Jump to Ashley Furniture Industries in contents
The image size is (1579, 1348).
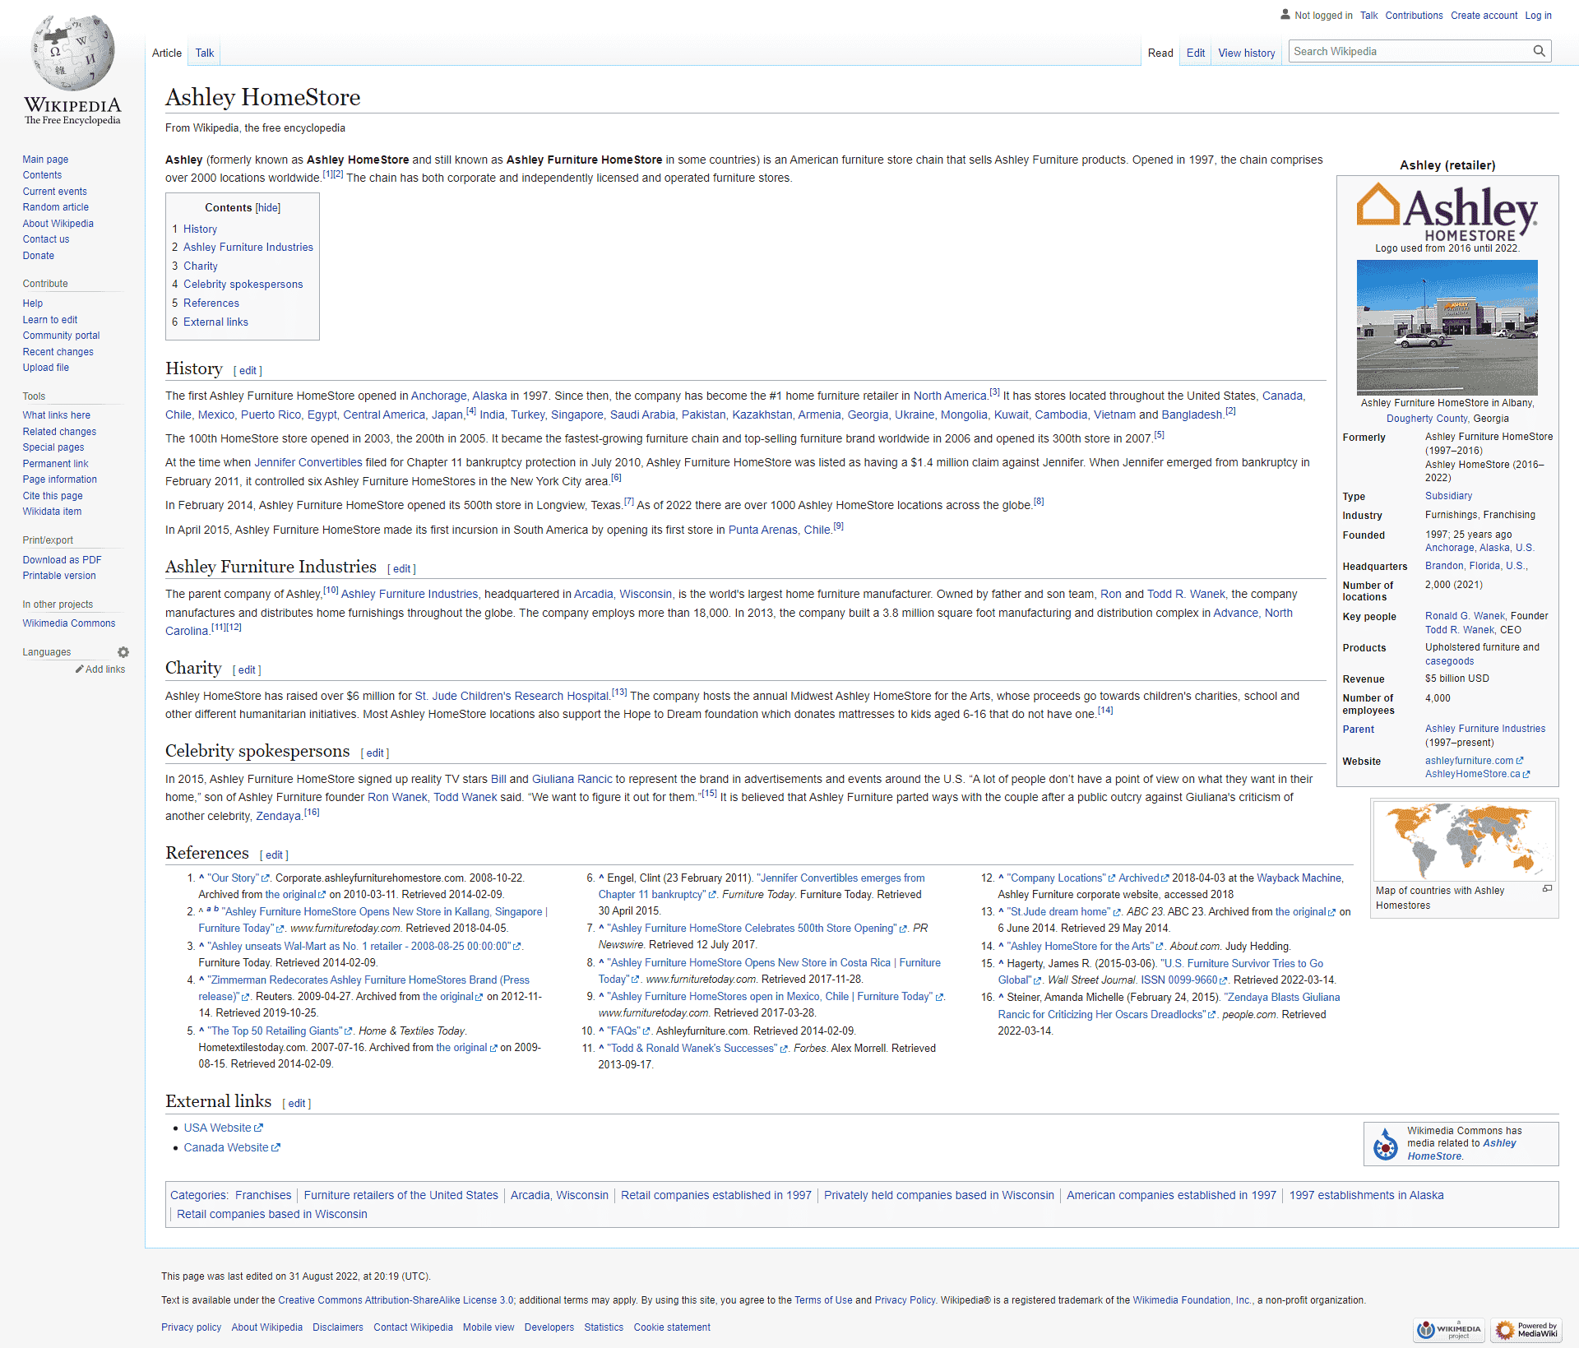click(x=248, y=248)
